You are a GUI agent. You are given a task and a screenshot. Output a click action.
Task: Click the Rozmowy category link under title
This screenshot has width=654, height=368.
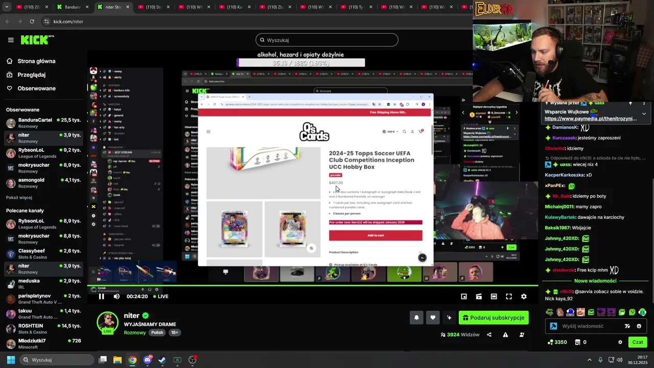135,332
